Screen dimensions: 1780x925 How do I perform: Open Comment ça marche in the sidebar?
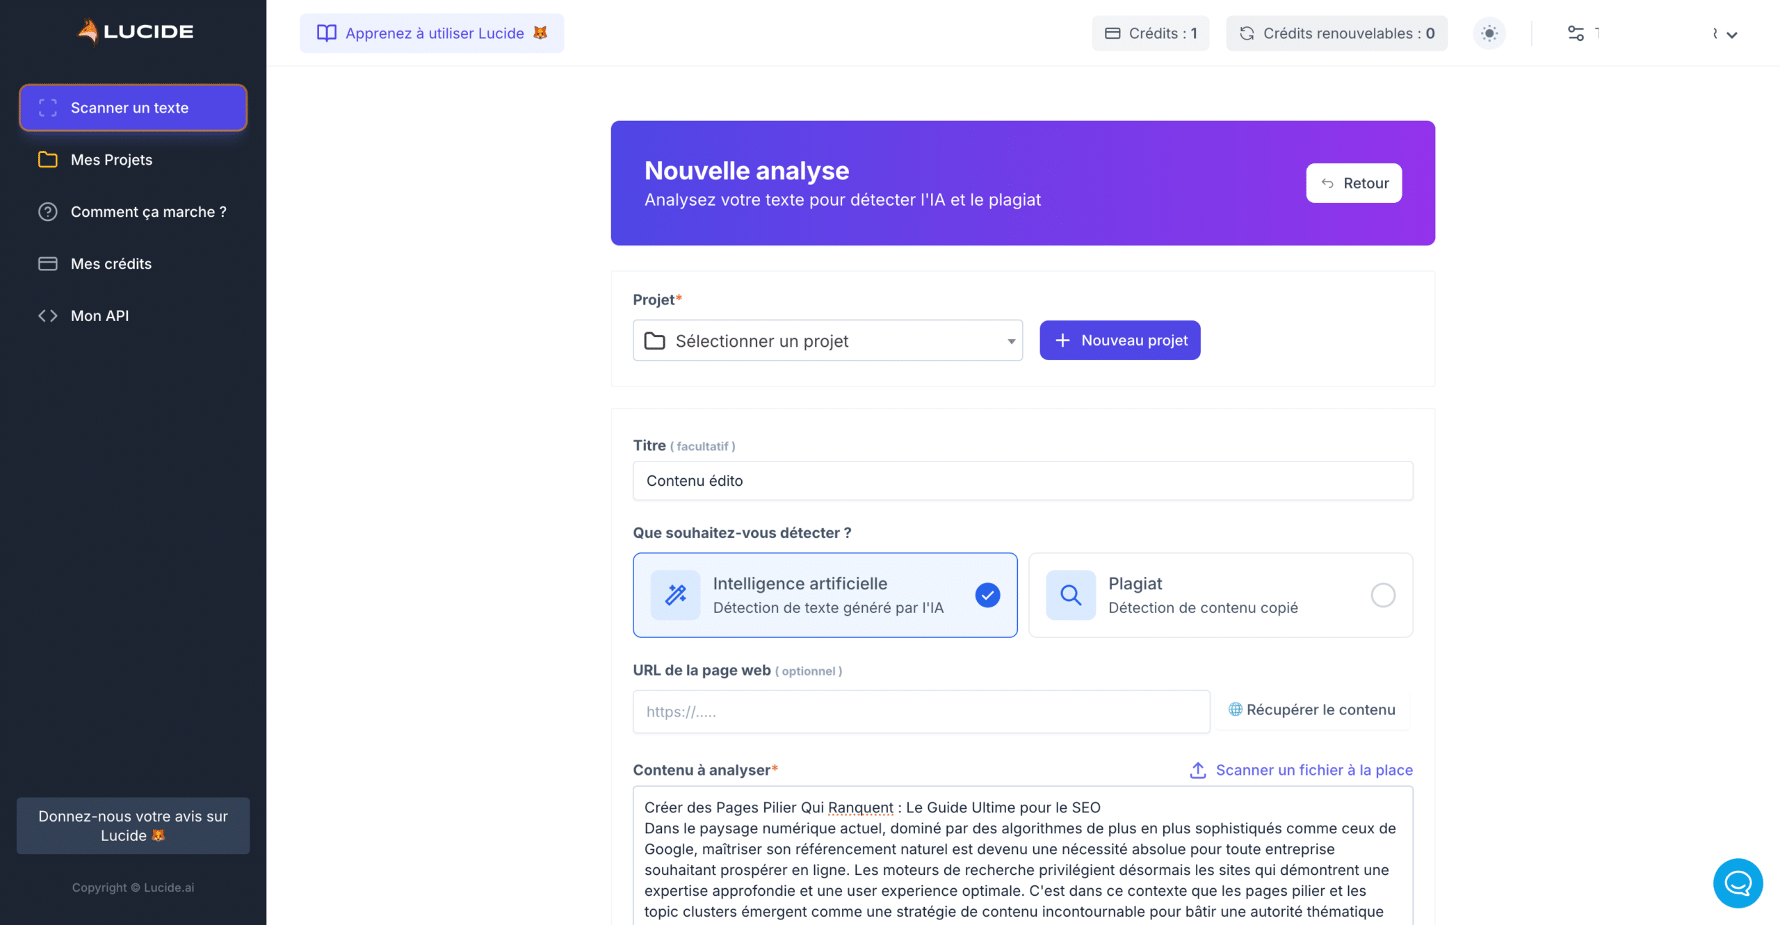pos(147,212)
